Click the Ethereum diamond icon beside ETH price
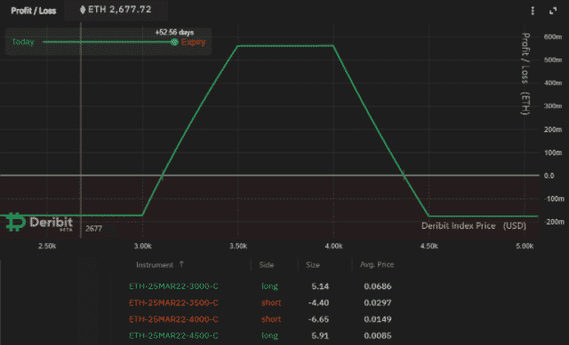 tap(83, 10)
